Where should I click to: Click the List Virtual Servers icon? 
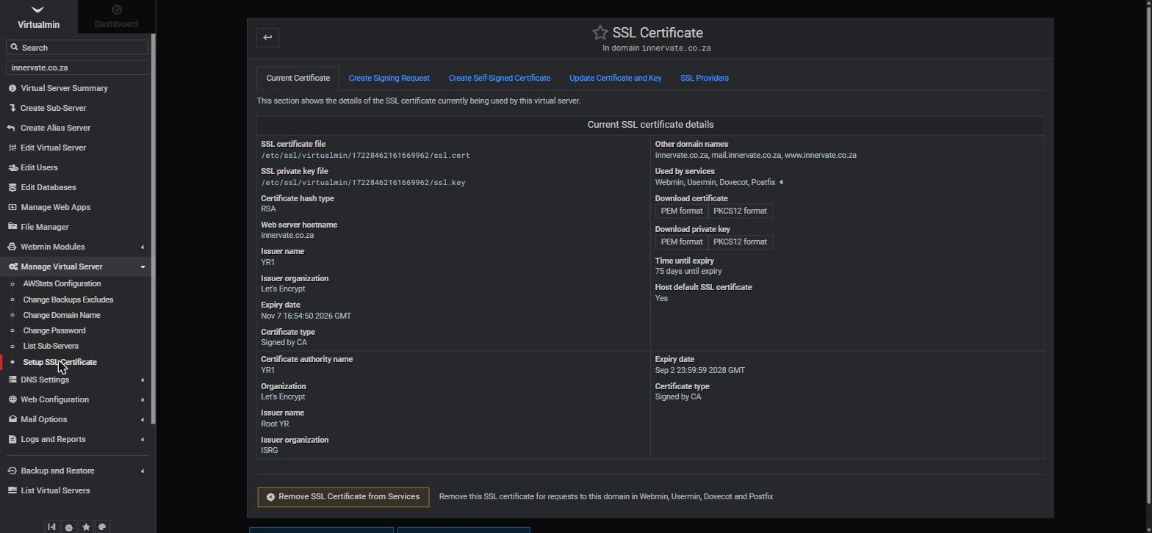coord(12,490)
